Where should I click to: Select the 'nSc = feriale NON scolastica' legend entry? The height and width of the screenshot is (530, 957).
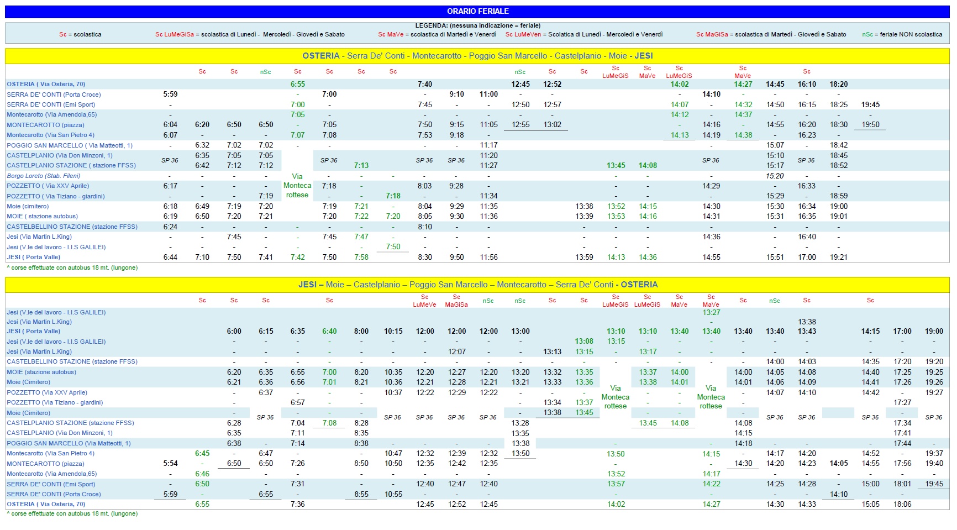pos(902,34)
